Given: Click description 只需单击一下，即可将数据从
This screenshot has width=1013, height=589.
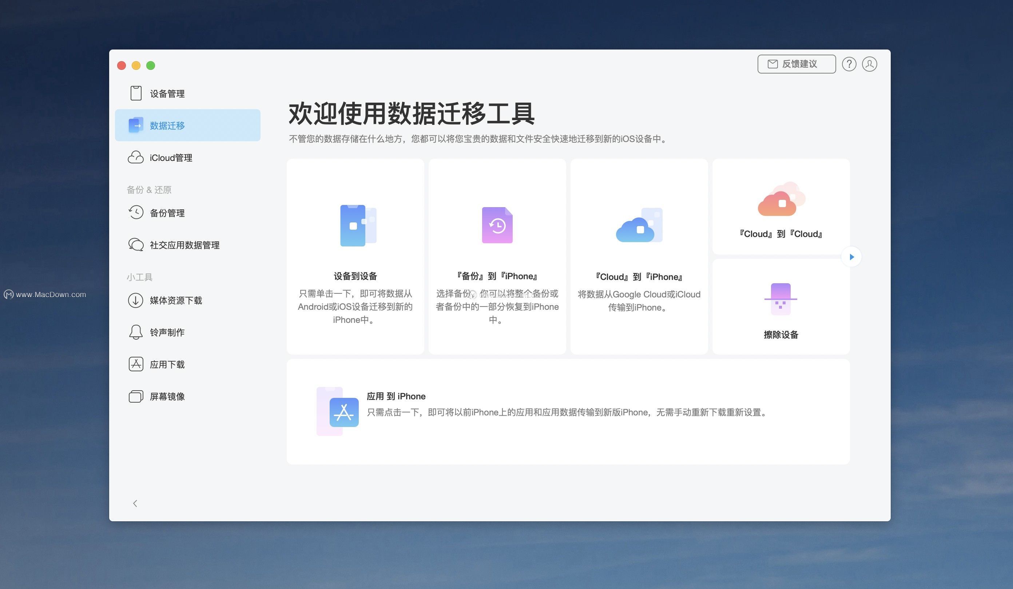Looking at the screenshot, I should pos(355,293).
